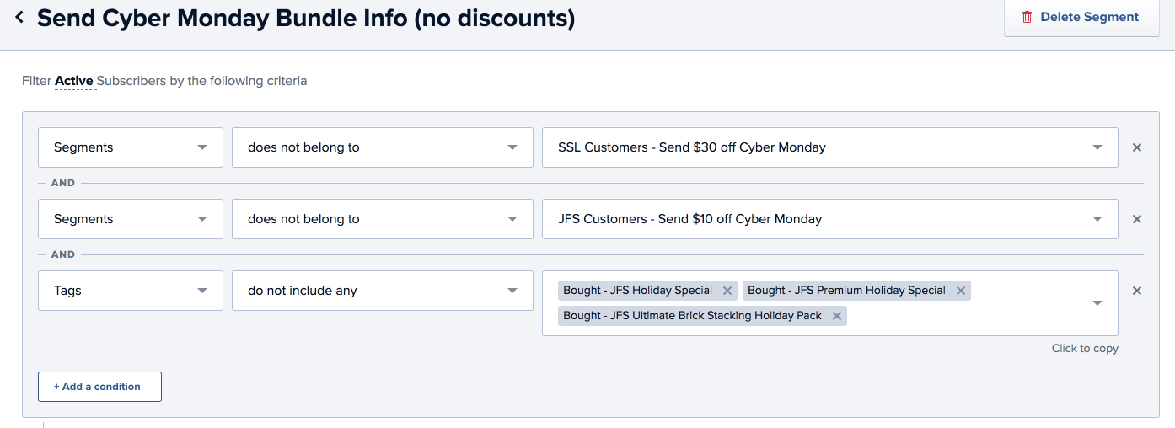Remove the SSL Customers segment condition row
The width and height of the screenshot is (1175, 428).
coord(1136,147)
